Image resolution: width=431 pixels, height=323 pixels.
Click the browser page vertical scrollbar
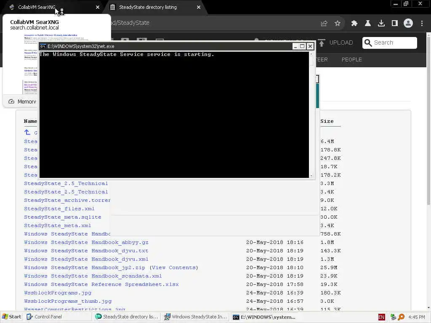(x=428, y=121)
